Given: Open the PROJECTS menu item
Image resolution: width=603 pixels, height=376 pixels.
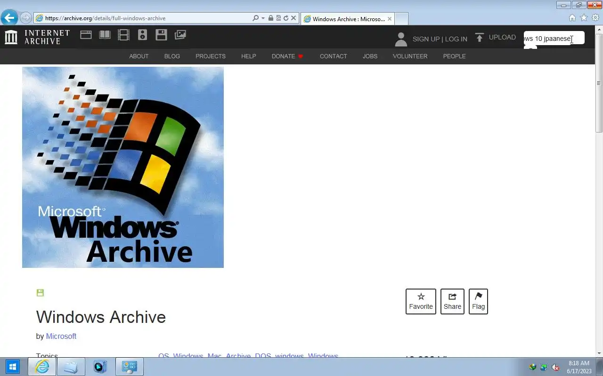Looking at the screenshot, I should pyautogui.click(x=211, y=56).
